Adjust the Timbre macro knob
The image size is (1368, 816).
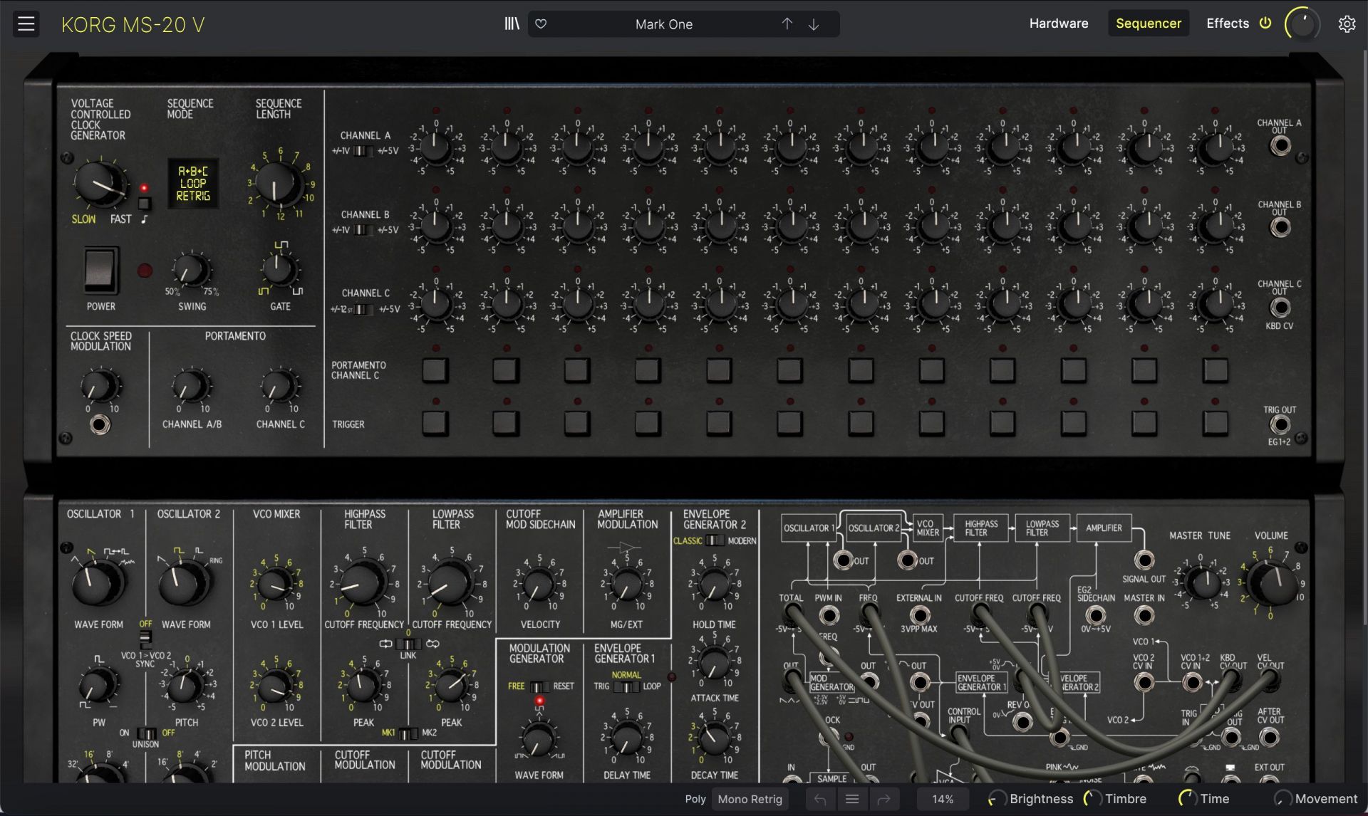[1092, 799]
